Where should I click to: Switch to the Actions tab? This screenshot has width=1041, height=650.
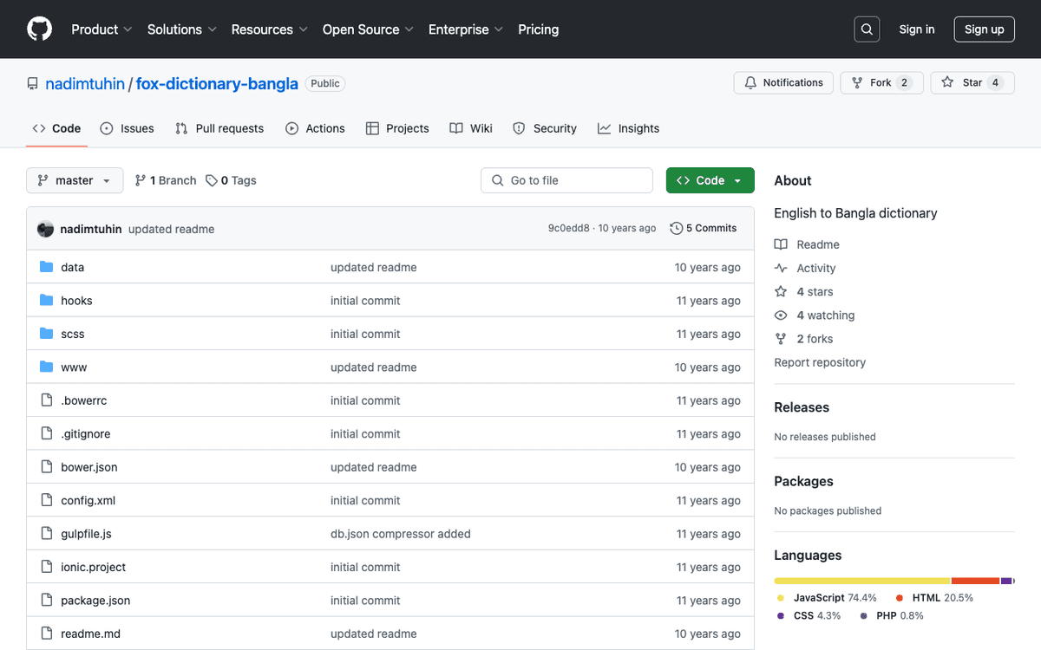click(x=315, y=128)
